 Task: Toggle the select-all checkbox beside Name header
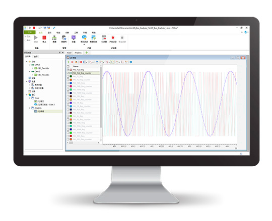pyautogui.click(x=68, y=66)
